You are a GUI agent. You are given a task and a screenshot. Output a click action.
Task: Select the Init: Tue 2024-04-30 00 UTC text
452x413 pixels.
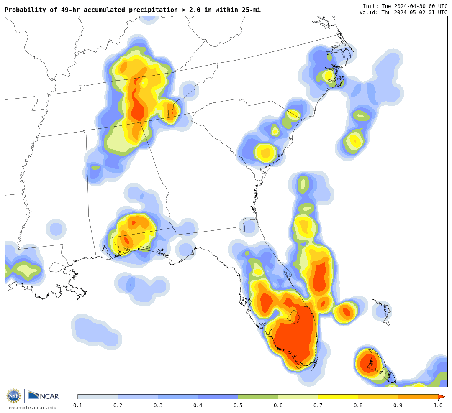[405, 6]
